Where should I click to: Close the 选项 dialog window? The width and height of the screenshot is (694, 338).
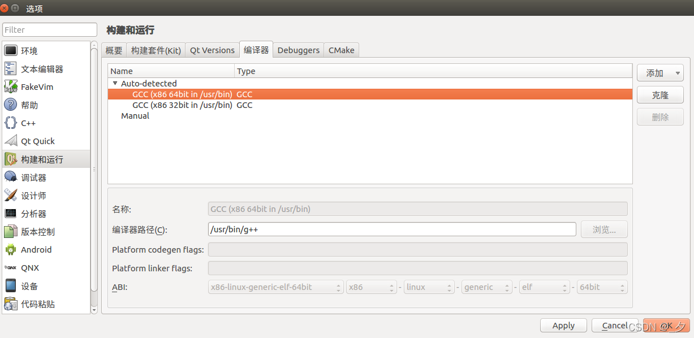click(5, 8)
